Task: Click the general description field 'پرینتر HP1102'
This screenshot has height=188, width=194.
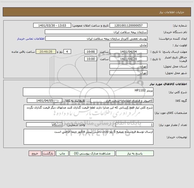Action: coord(88,92)
